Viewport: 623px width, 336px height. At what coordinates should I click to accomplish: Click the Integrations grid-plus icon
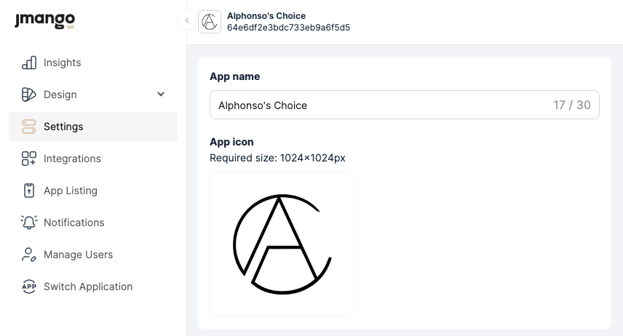click(x=29, y=159)
